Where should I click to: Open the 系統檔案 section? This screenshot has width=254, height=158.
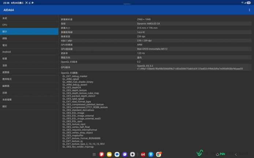coord(29,100)
